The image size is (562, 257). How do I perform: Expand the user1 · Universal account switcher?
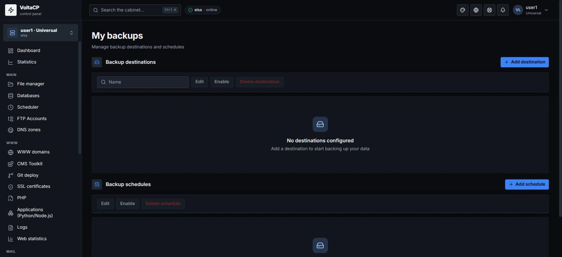click(41, 33)
